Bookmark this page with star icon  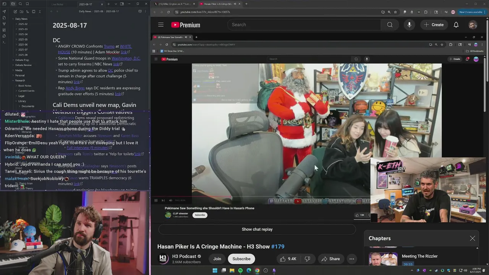tap(395, 12)
